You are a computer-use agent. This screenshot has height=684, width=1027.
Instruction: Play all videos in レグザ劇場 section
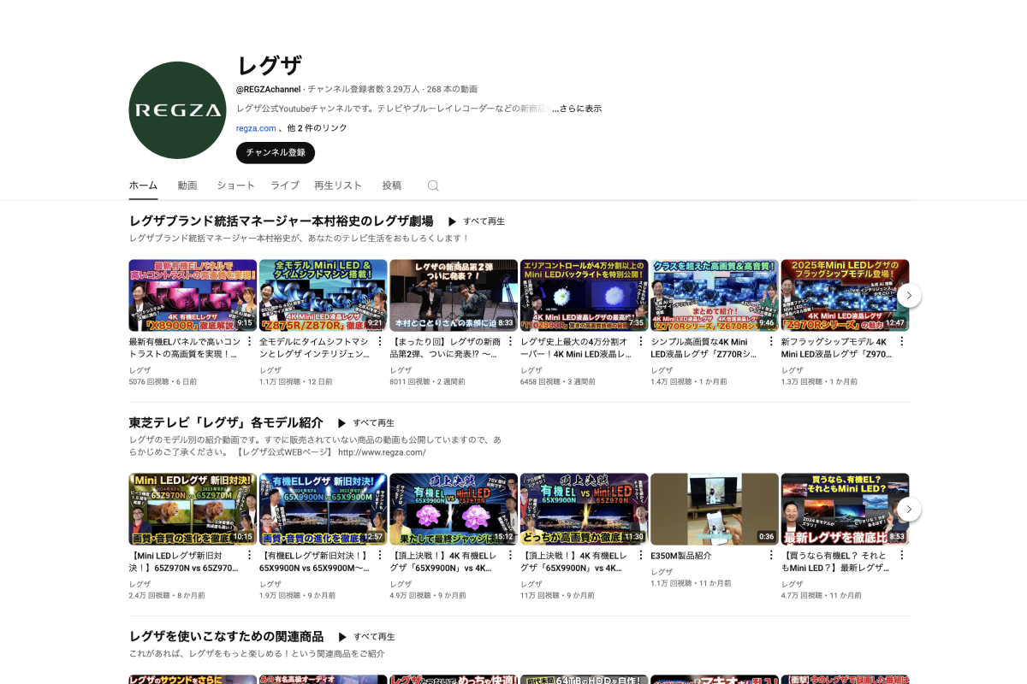(x=477, y=221)
